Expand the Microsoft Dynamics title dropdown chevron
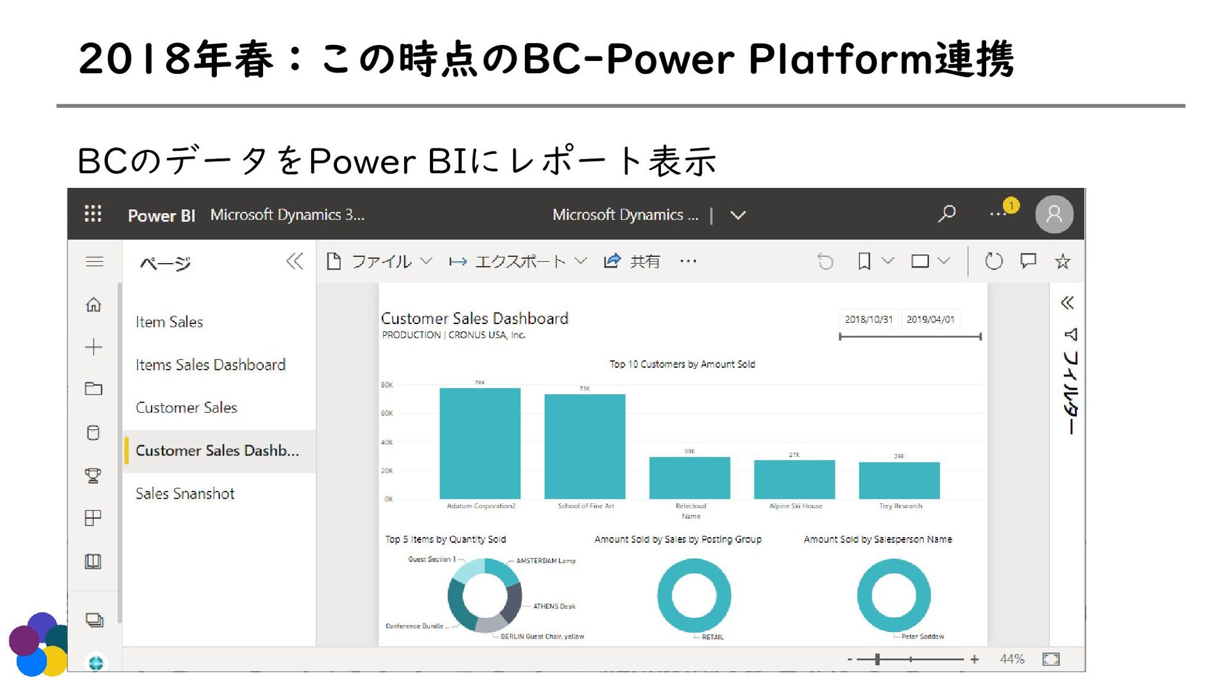 (x=738, y=215)
